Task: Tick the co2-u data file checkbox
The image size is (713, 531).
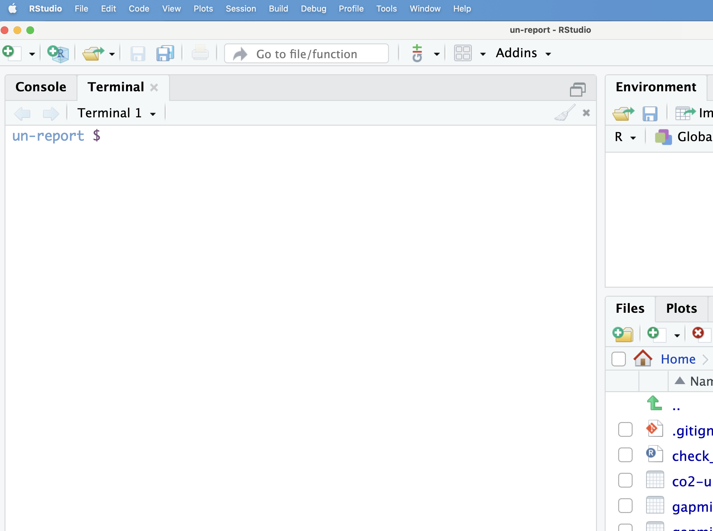Action: (x=625, y=480)
